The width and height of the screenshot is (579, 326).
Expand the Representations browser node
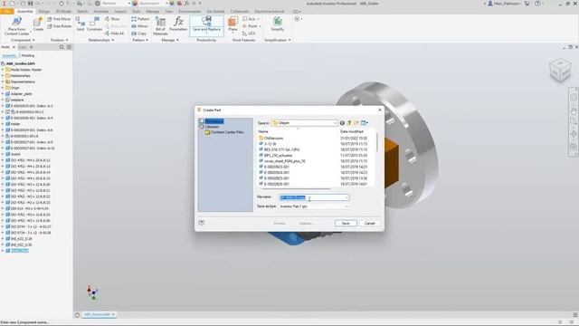[x=3, y=81]
